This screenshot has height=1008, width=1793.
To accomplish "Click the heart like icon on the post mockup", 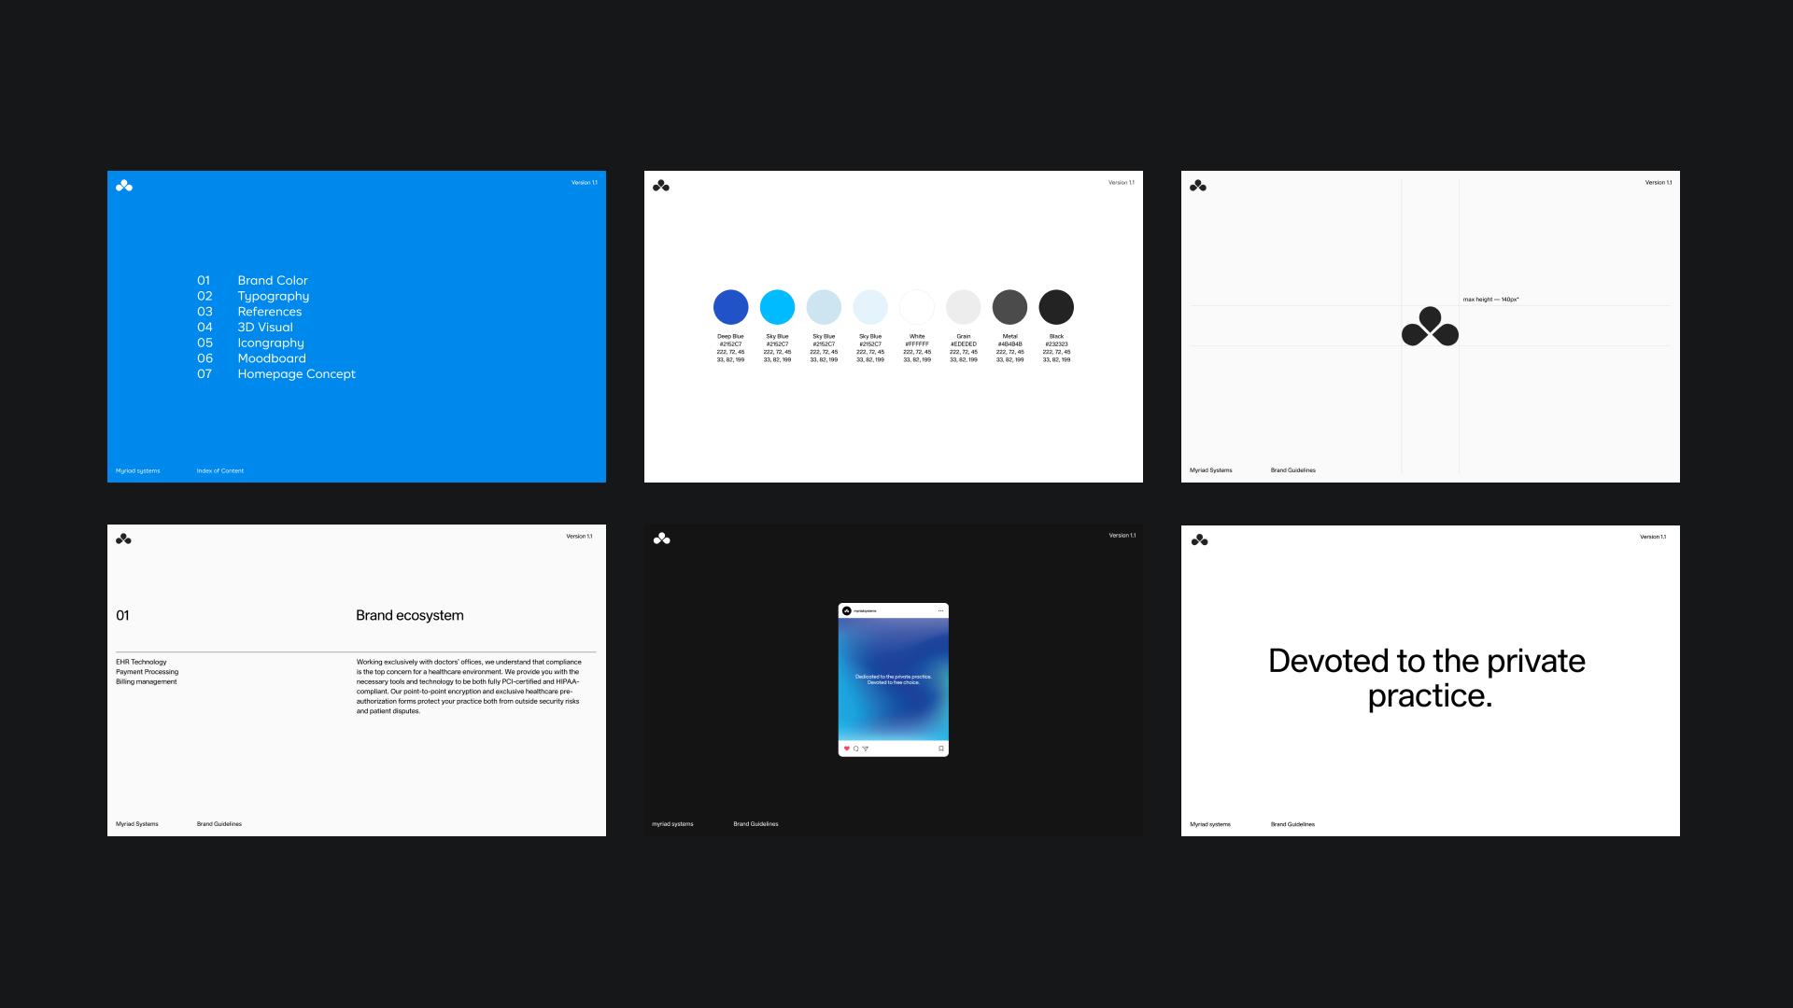I will point(846,749).
